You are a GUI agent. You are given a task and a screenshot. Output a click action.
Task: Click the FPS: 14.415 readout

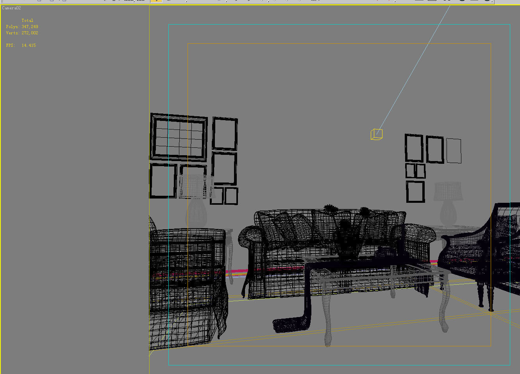click(21, 45)
